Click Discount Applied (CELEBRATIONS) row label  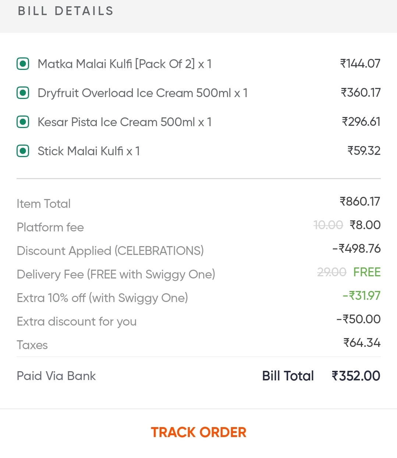pyautogui.click(x=110, y=251)
